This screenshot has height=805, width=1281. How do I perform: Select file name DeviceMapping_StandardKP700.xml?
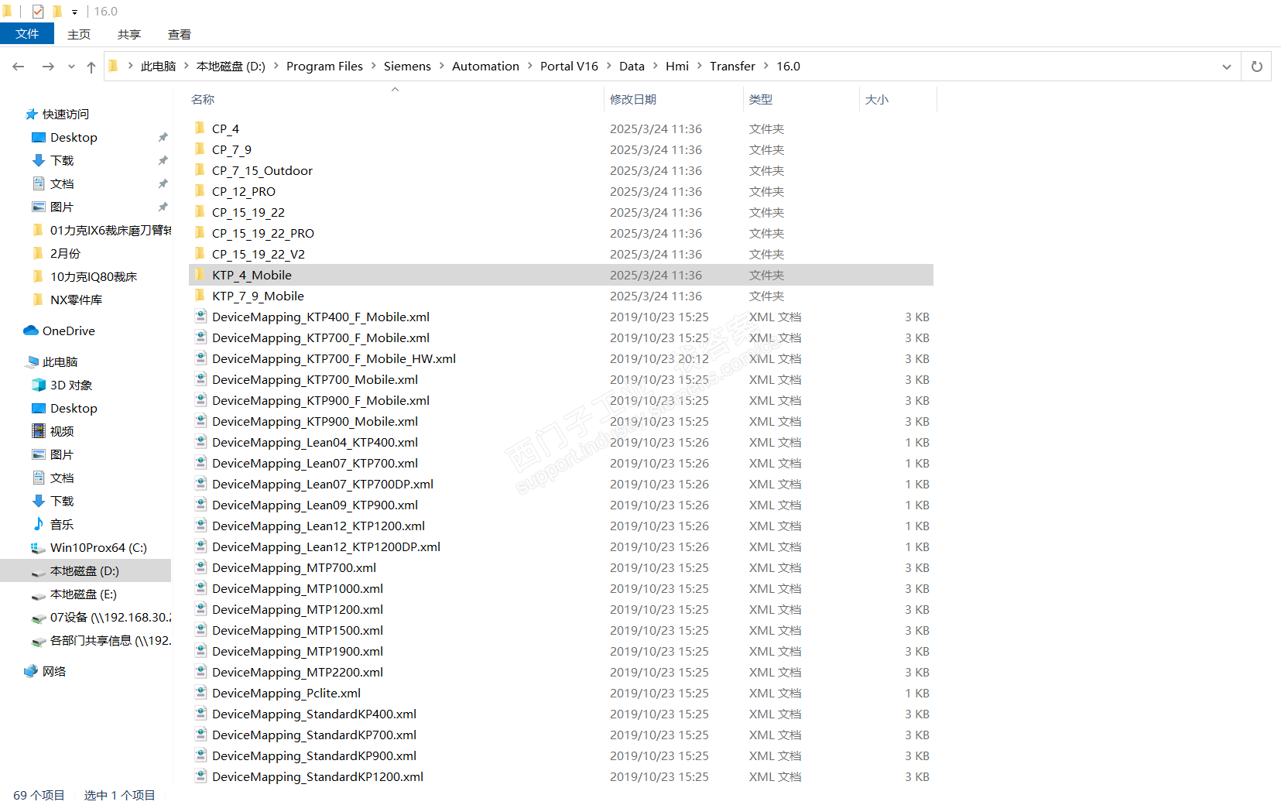(x=314, y=735)
